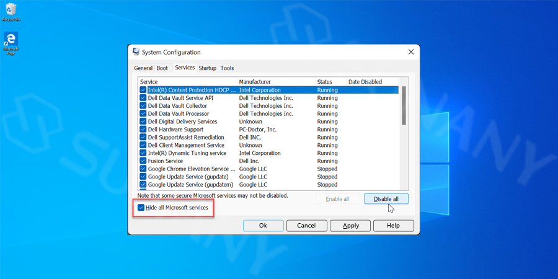Select the Dell Data Vault Collector name
558x279 pixels.
pos(177,105)
